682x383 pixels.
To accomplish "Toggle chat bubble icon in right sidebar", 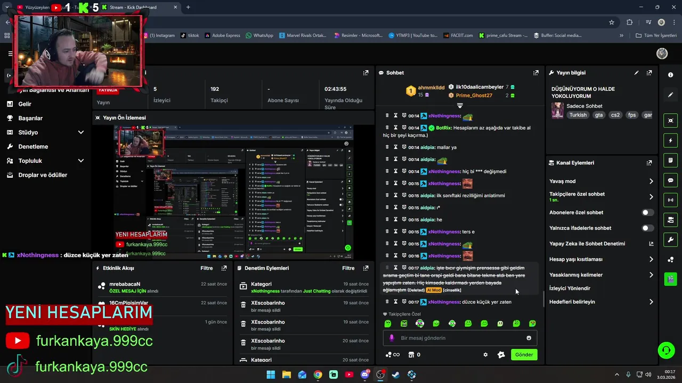I will pyautogui.click(x=670, y=180).
